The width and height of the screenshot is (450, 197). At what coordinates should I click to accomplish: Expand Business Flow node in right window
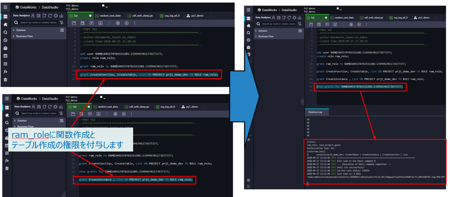pos(256,36)
